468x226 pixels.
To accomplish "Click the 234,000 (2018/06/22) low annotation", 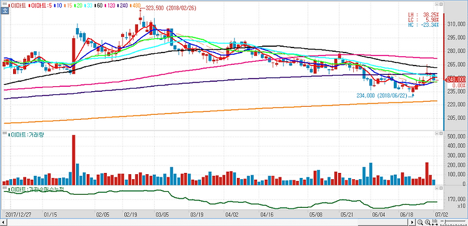I will point(382,96).
